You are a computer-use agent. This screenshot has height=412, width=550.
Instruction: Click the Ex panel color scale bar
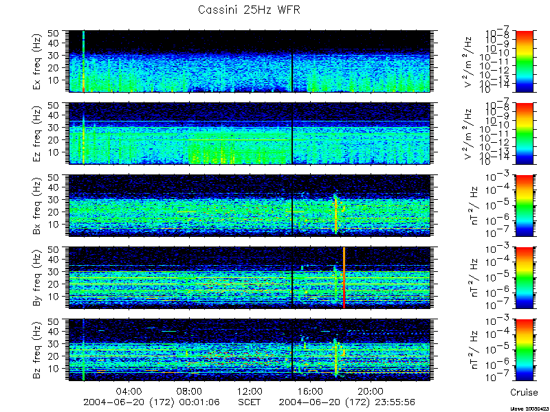pyautogui.click(x=524, y=61)
